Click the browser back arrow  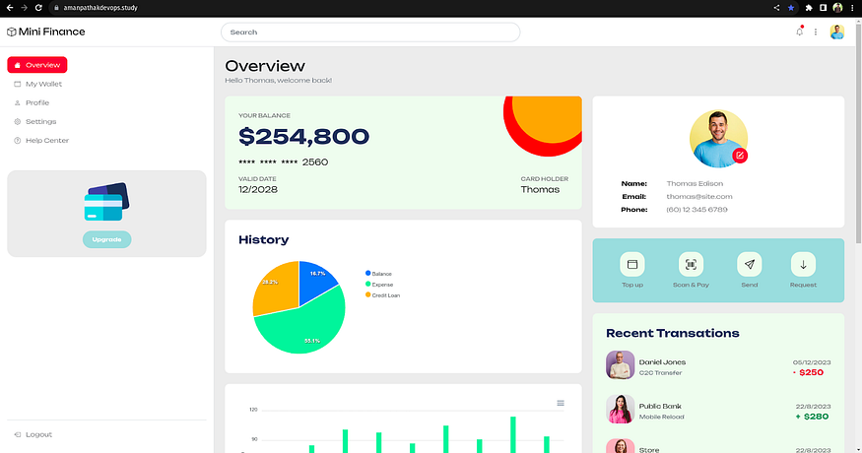pos(9,8)
